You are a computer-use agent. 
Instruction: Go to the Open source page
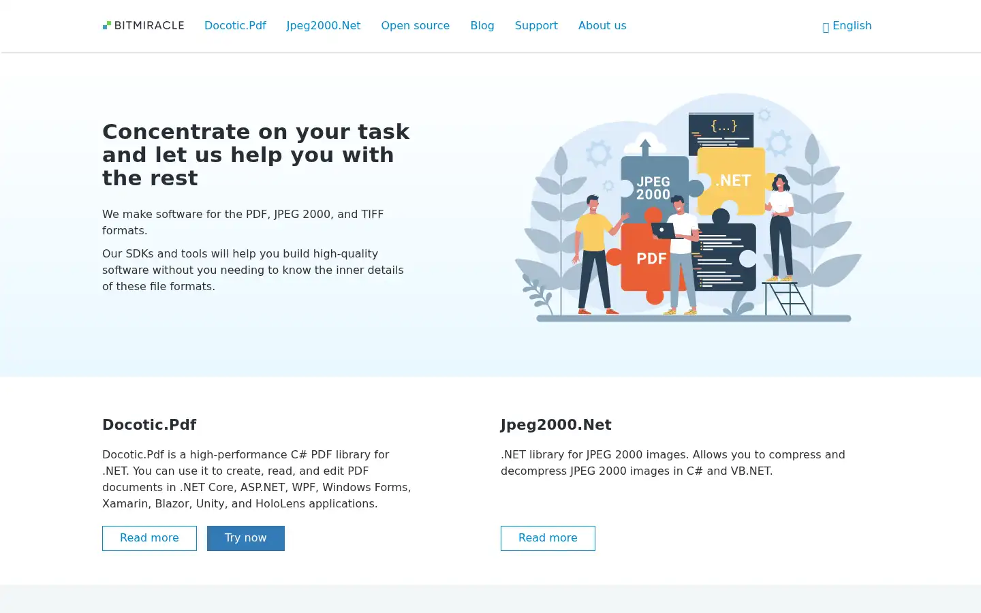[x=416, y=25]
